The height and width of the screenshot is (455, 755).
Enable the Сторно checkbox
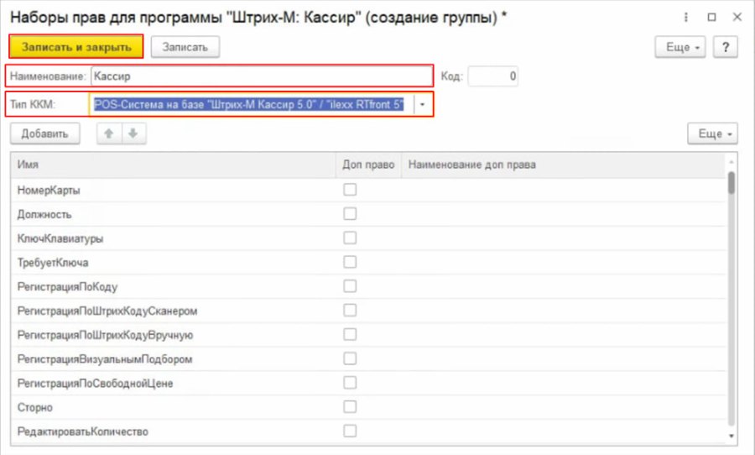[x=350, y=406]
